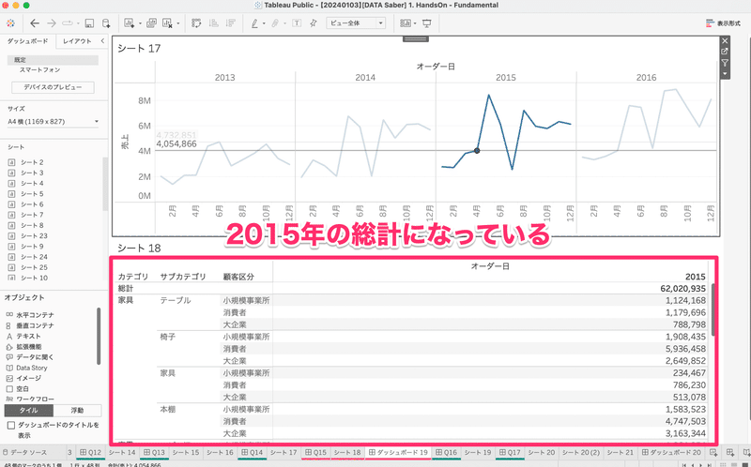
Task: Switch to the レイアウト tab
Action: point(77,41)
